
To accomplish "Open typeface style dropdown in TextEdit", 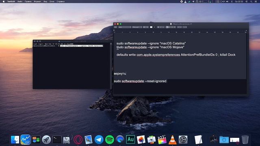I will click(x=137, y=27).
